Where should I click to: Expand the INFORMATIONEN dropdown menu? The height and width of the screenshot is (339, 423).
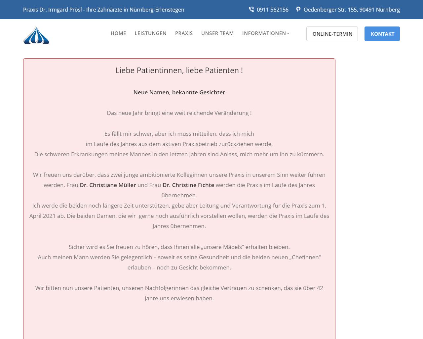[266, 33]
